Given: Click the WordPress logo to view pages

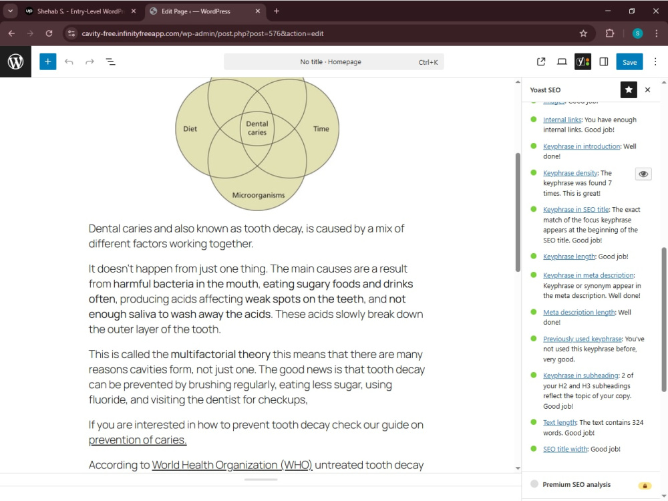Looking at the screenshot, I should 15,61.
